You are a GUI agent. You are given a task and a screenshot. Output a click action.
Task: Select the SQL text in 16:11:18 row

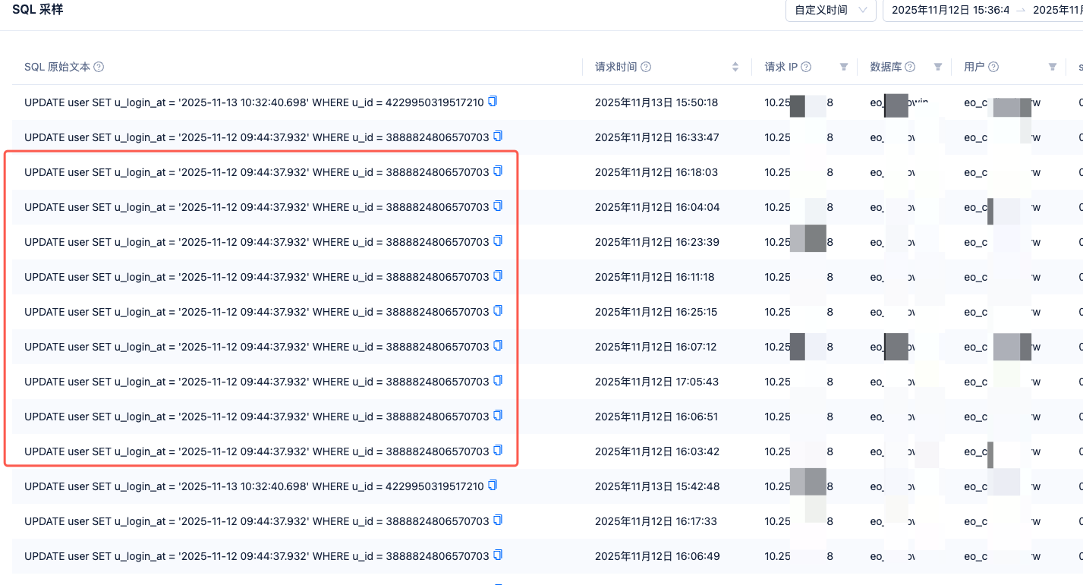coord(257,277)
